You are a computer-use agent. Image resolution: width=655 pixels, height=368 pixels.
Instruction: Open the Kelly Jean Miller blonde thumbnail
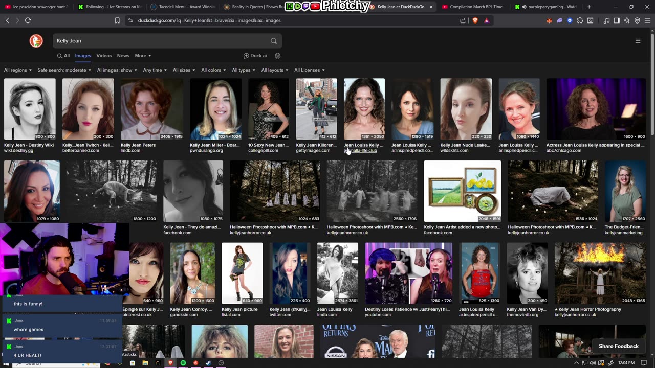[x=215, y=109]
